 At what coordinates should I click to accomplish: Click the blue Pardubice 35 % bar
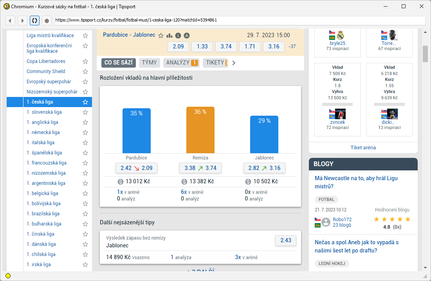click(x=136, y=131)
